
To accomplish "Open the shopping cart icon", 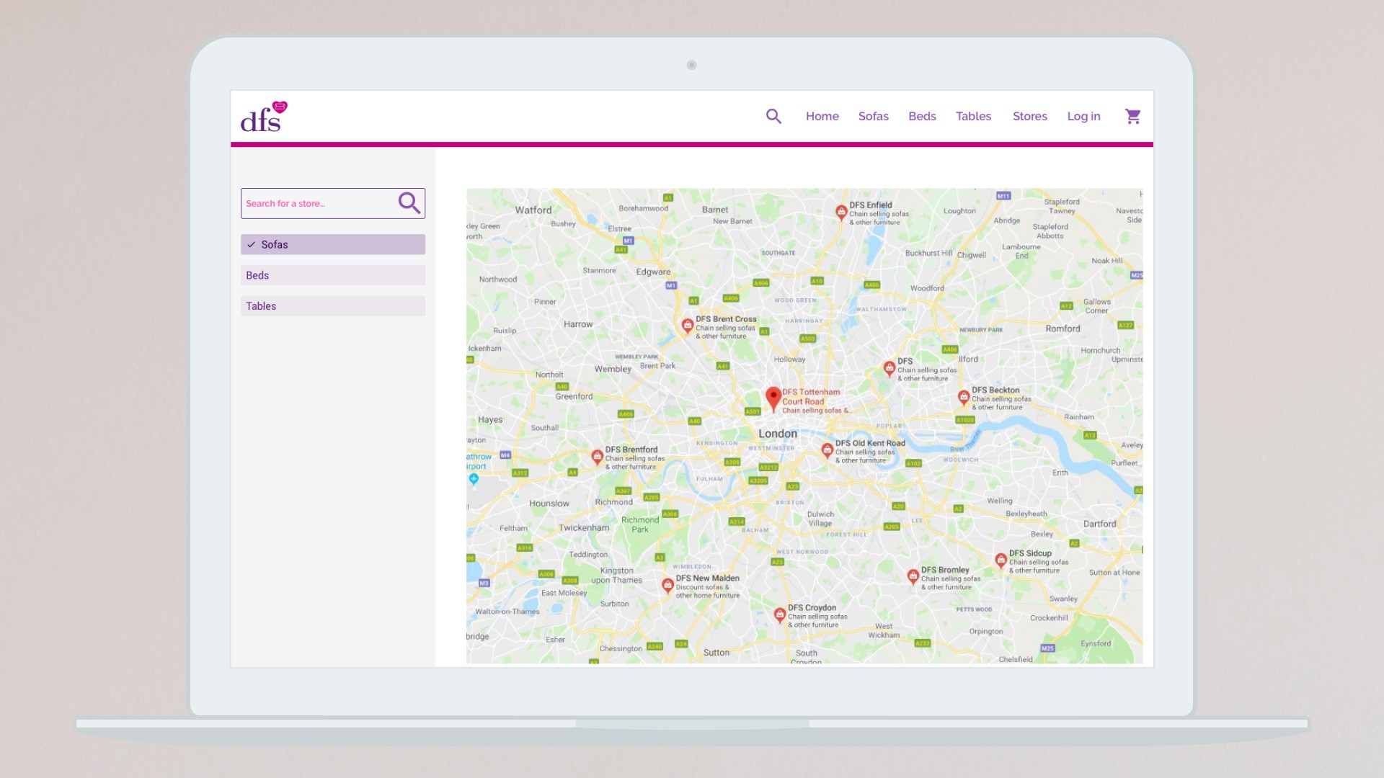I will (1132, 116).
